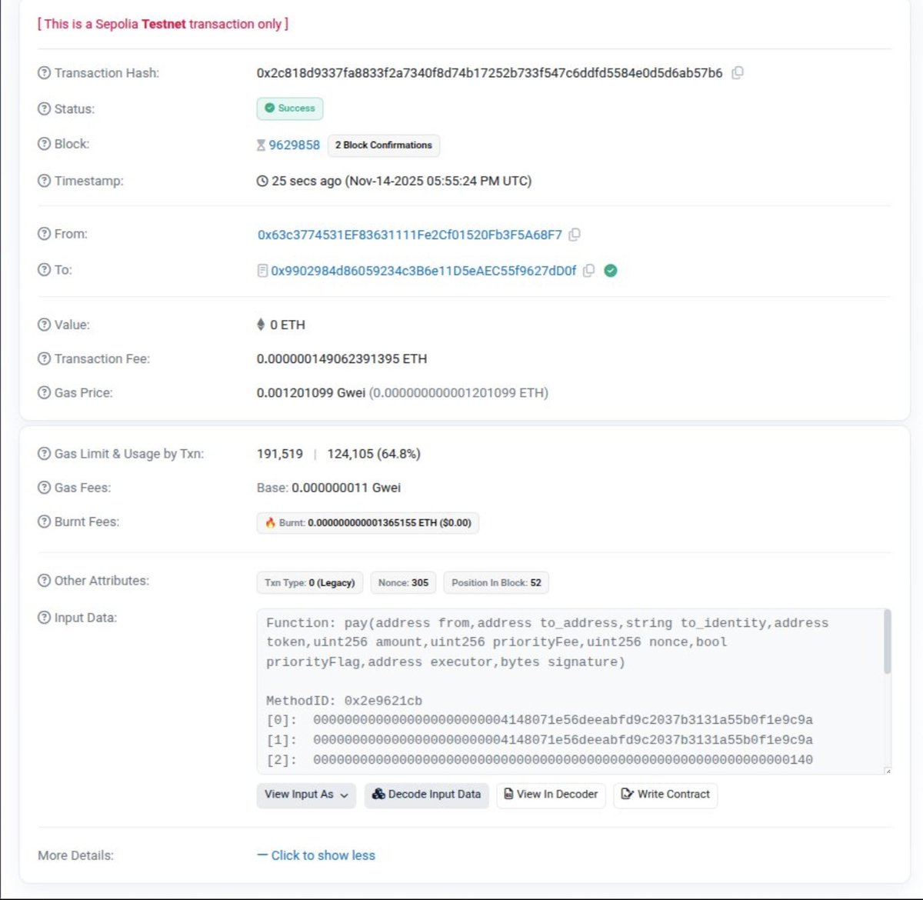Click the View In Decoder button
The image size is (923, 900).
tap(551, 795)
